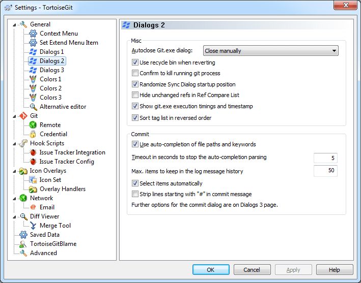Uncheck Use recycle bin when reverting

135,62
